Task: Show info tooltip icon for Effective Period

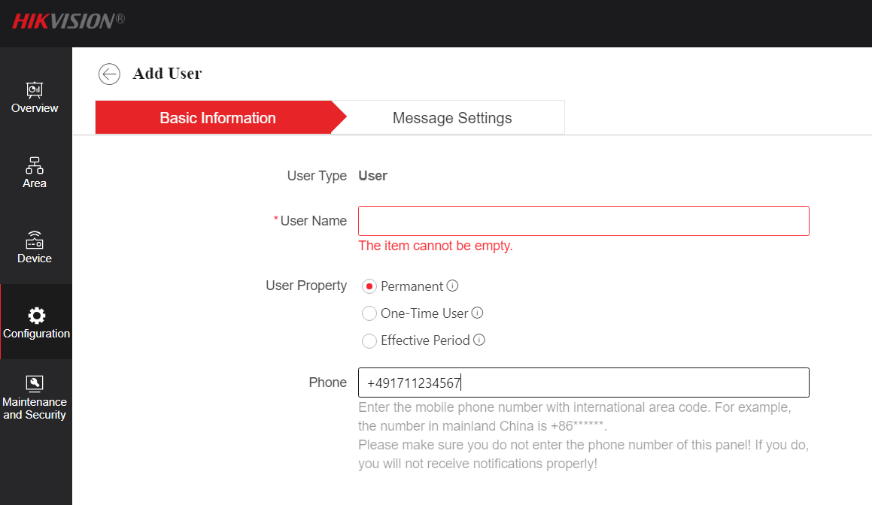Action: pyautogui.click(x=479, y=340)
